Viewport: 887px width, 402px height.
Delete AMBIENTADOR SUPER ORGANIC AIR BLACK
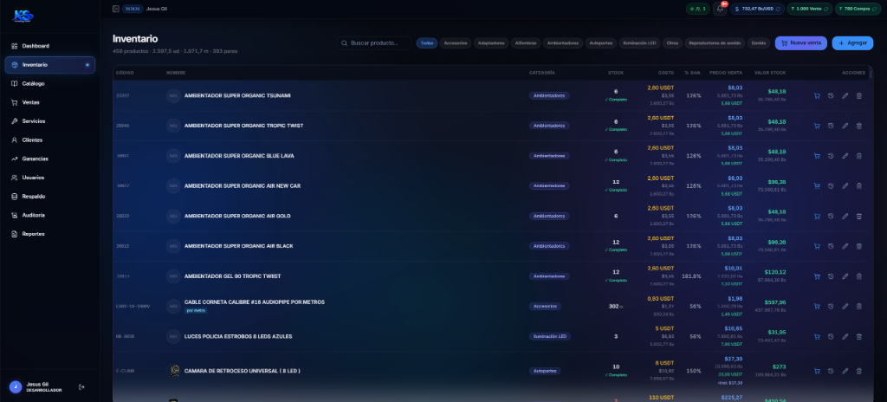pyautogui.click(x=858, y=246)
